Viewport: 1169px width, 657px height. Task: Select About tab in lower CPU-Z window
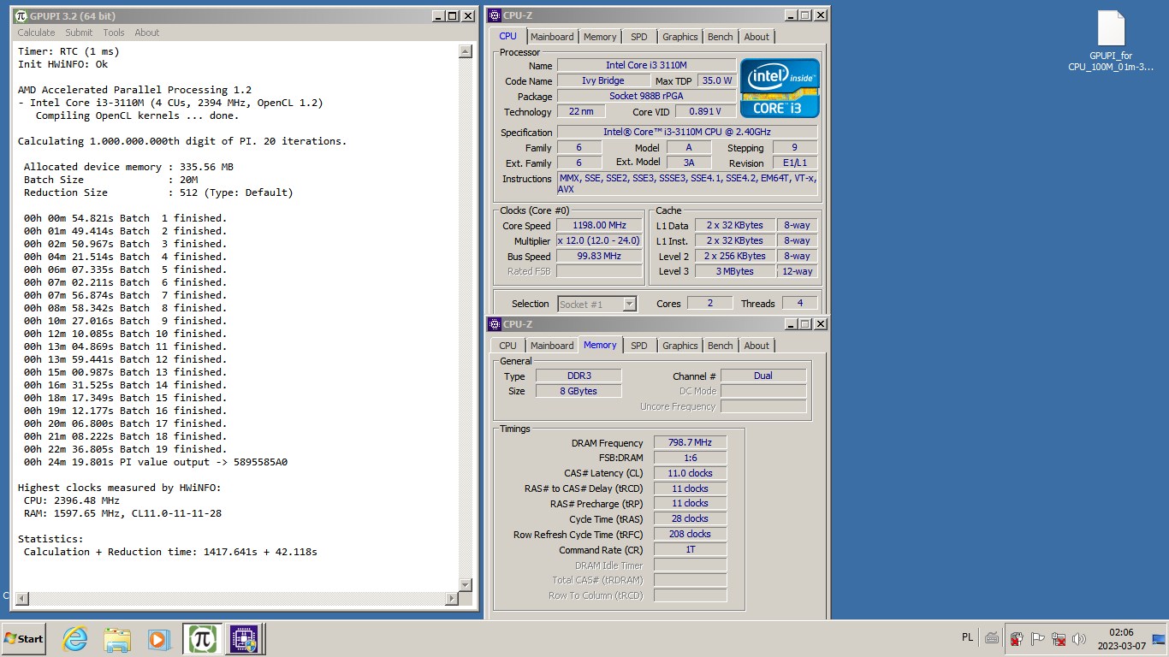[757, 346]
